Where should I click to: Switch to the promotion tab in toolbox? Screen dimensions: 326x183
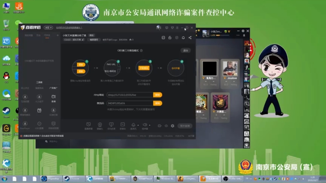(53, 88)
